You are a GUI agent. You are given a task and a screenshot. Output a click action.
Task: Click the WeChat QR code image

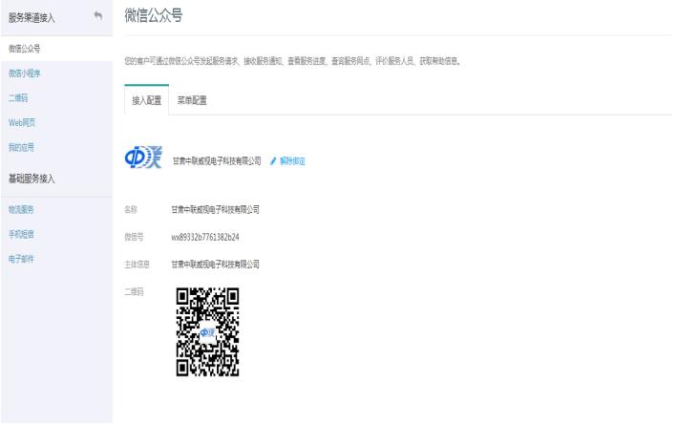tap(207, 332)
